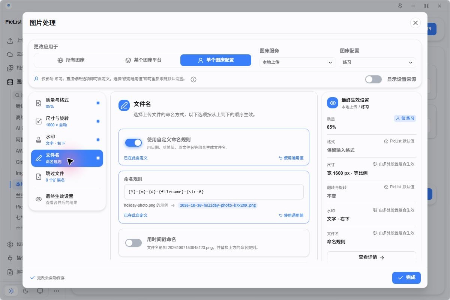Click the pin window icon in title bar
The height and width of the screenshot is (300, 450).
coord(400,6)
